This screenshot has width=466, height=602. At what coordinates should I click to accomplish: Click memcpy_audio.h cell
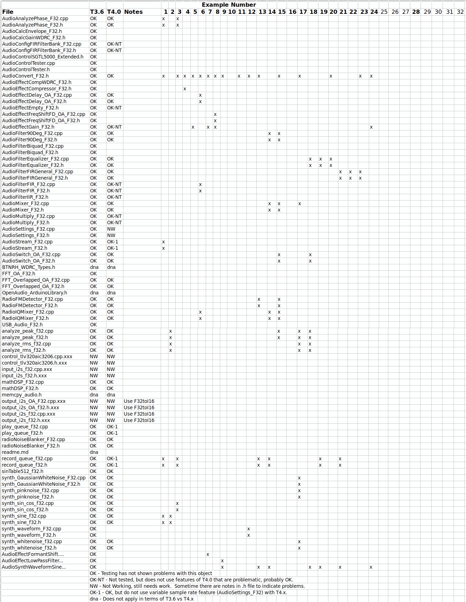coord(45,395)
